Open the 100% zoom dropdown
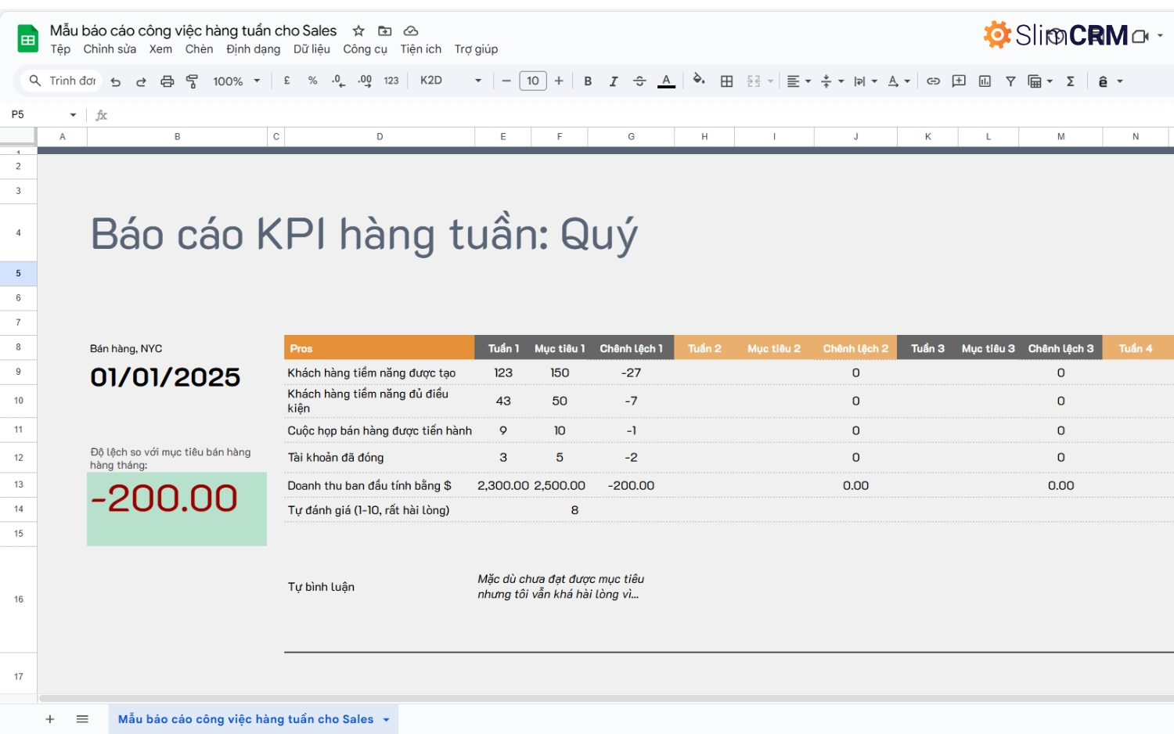Screen dimensions: 1174x734 [236, 81]
